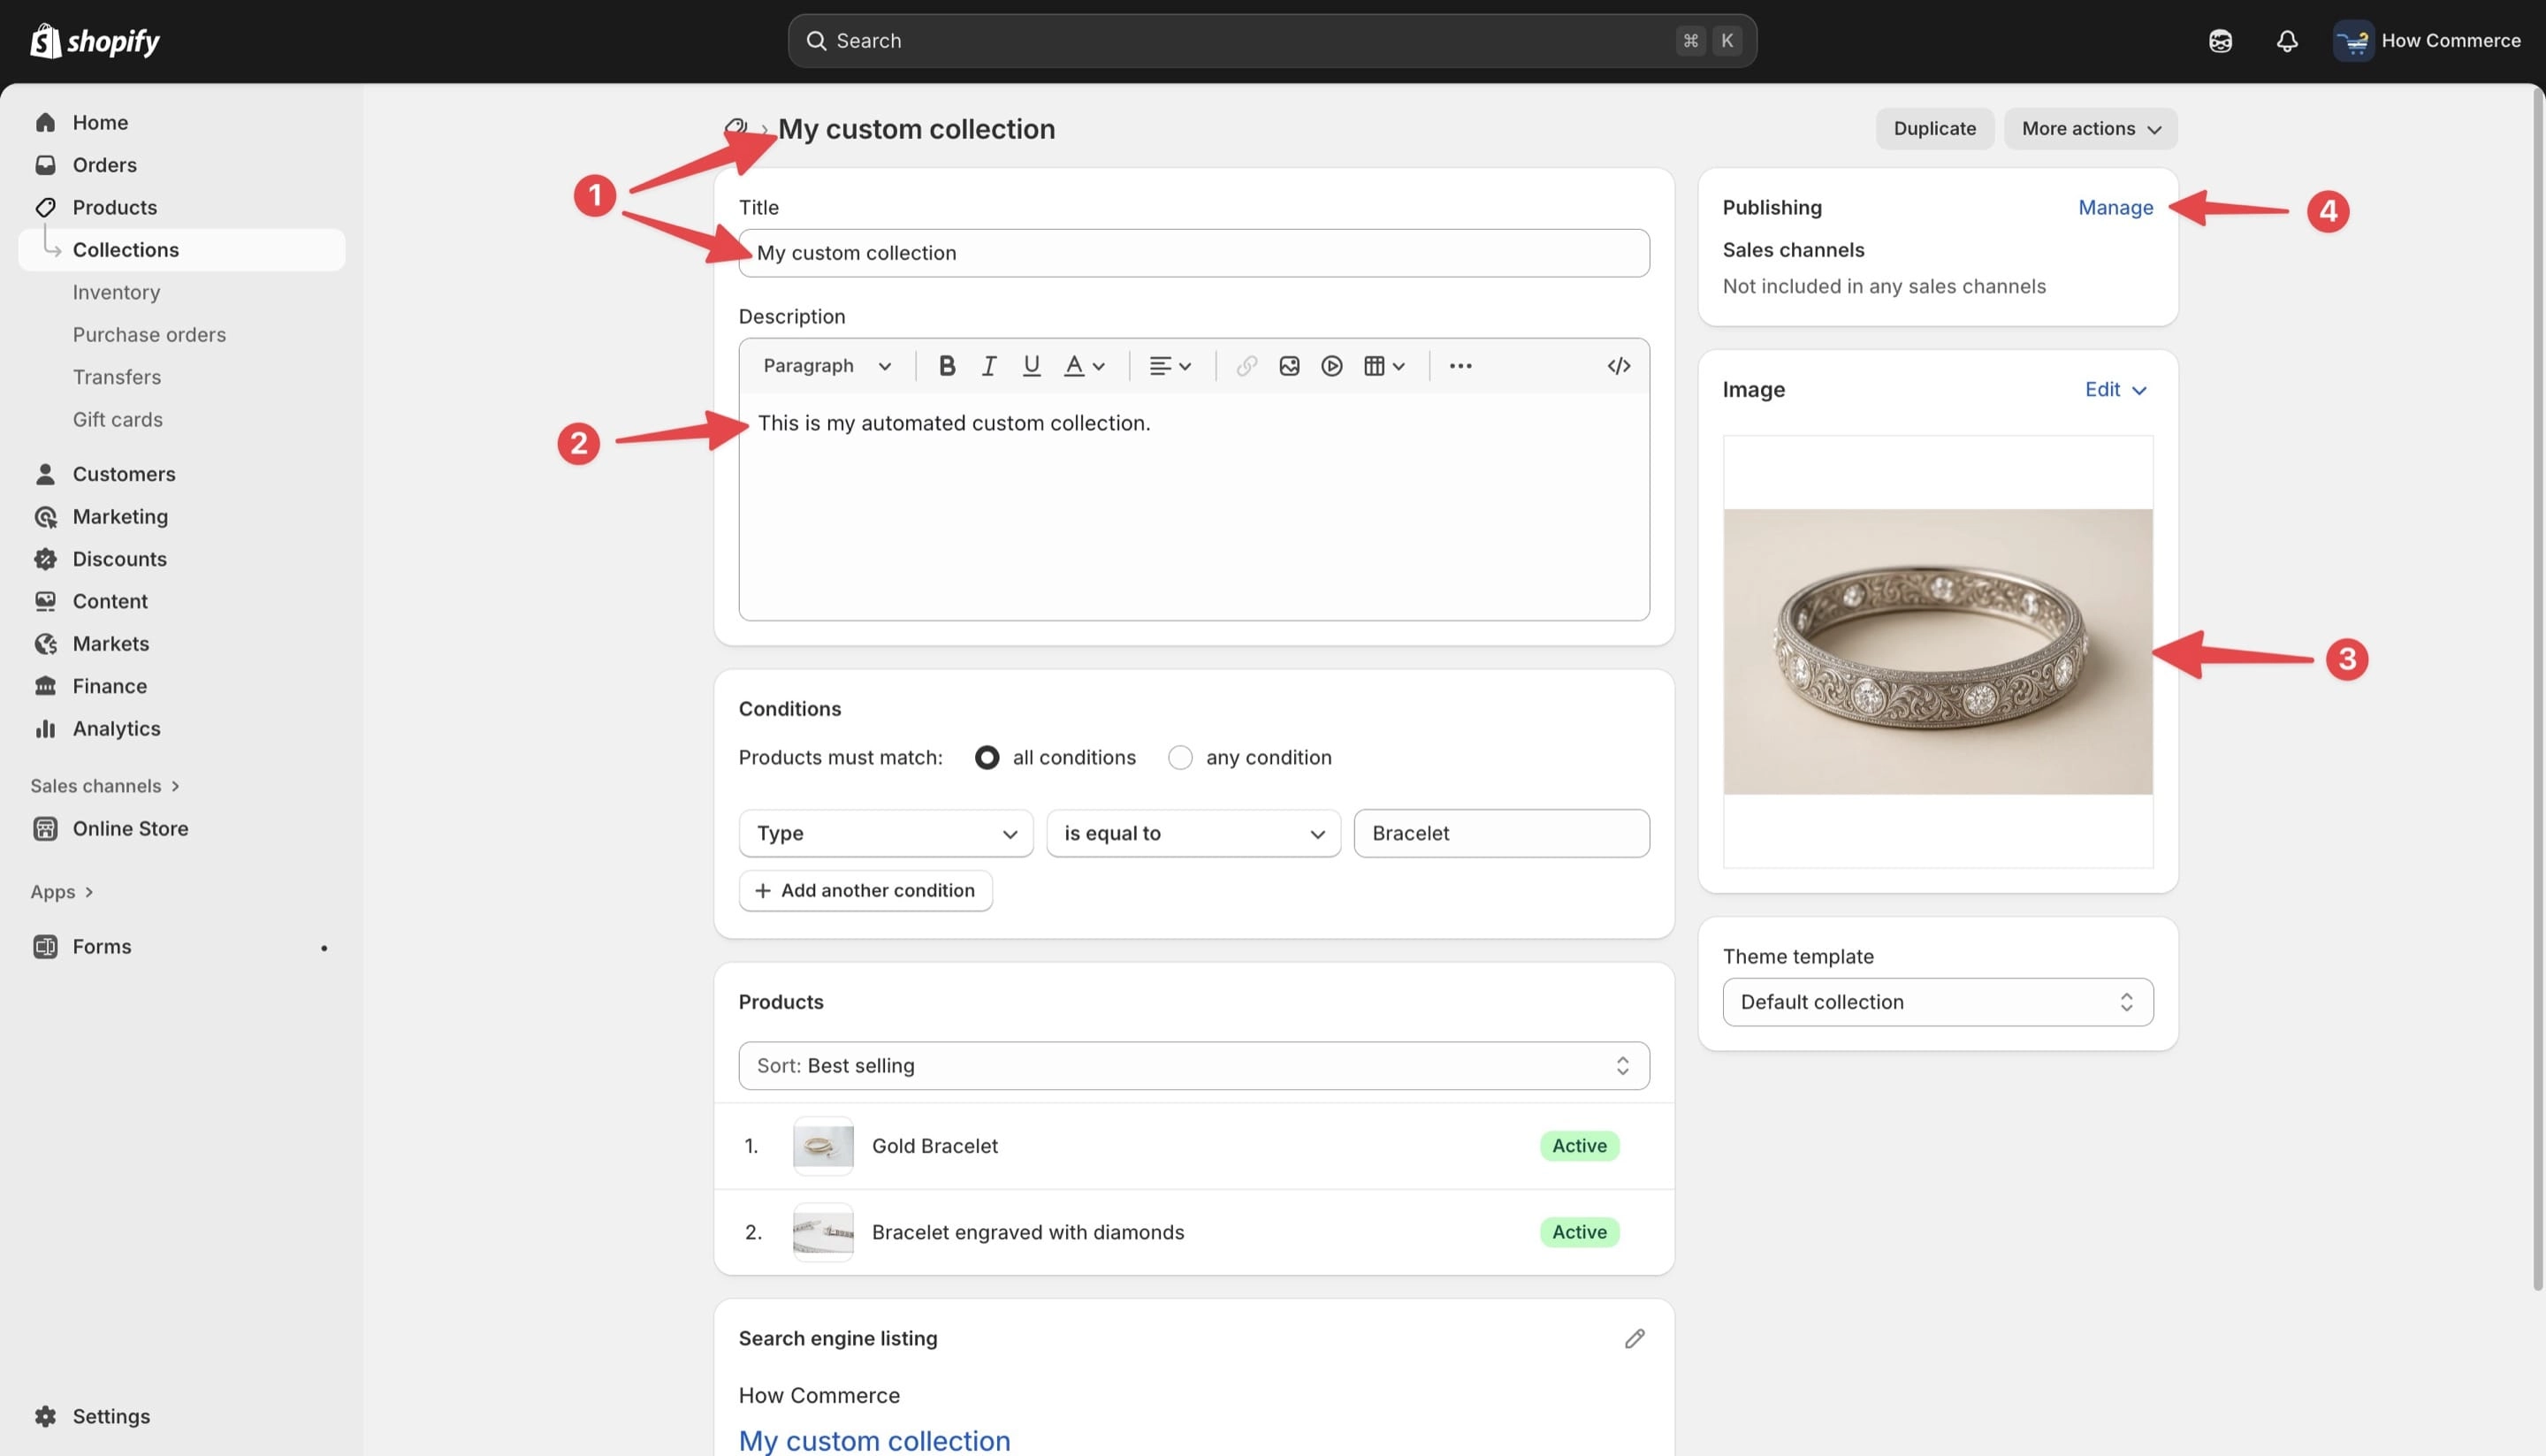Go to Purchase orders in sidebar

coord(149,335)
